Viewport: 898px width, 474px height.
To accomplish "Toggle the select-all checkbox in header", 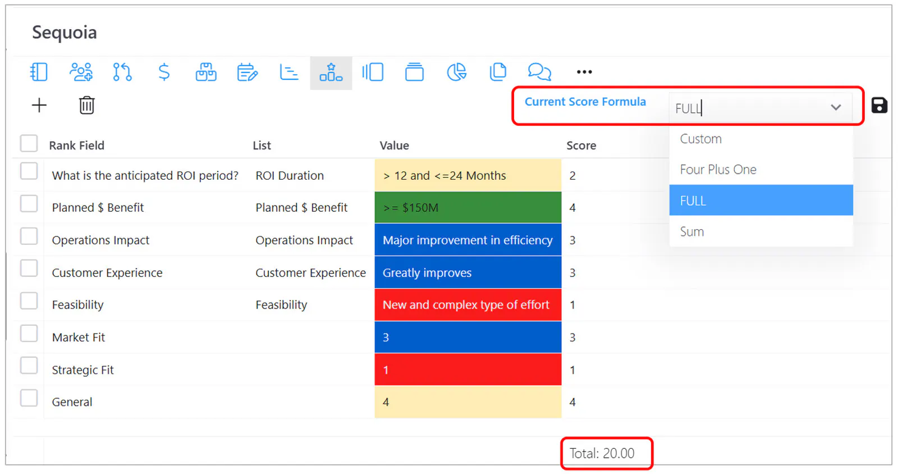I will click(x=29, y=143).
